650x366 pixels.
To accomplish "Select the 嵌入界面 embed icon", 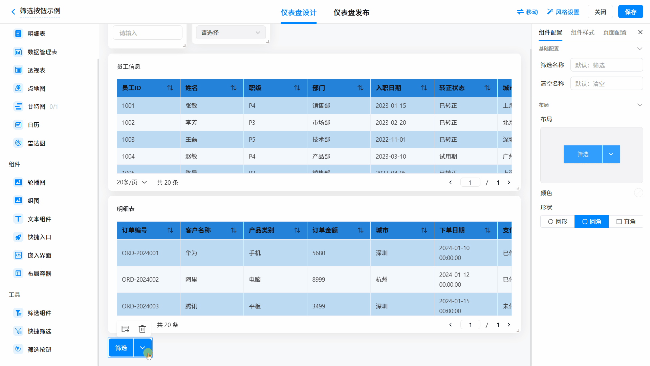I will coord(18,255).
